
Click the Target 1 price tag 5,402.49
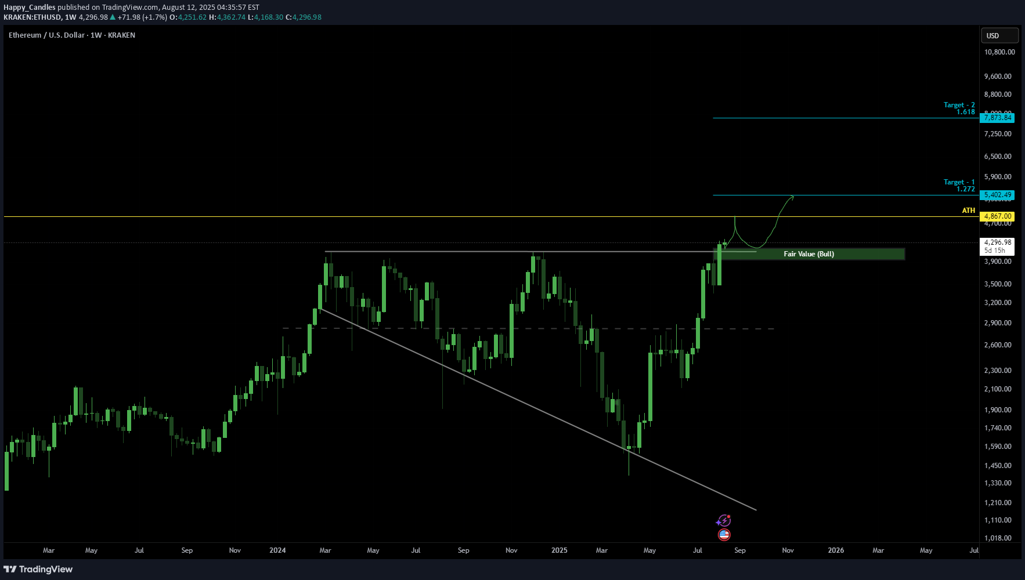coord(997,195)
